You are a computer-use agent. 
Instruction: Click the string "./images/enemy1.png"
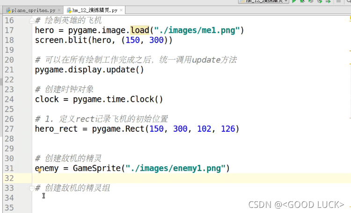coord(175,168)
